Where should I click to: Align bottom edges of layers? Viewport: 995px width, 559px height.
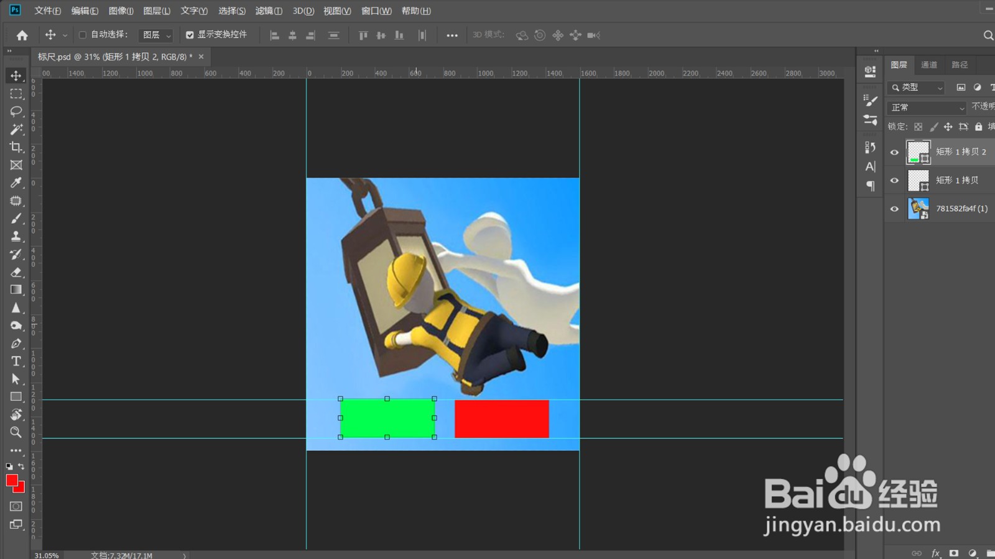click(x=399, y=35)
